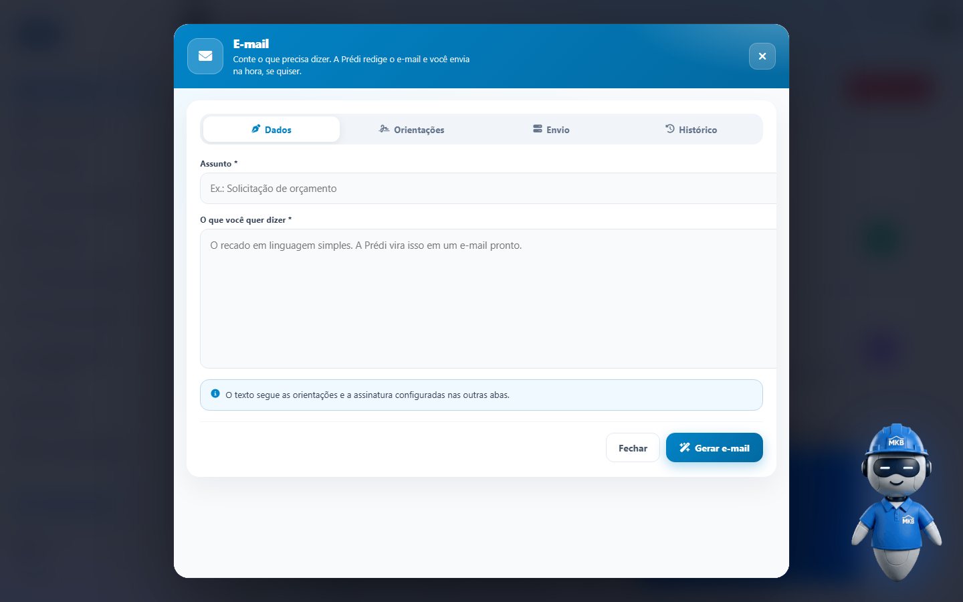963x602 pixels.
Task: Click the 'O que você quer dizer *' label
Action: pos(246,219)
